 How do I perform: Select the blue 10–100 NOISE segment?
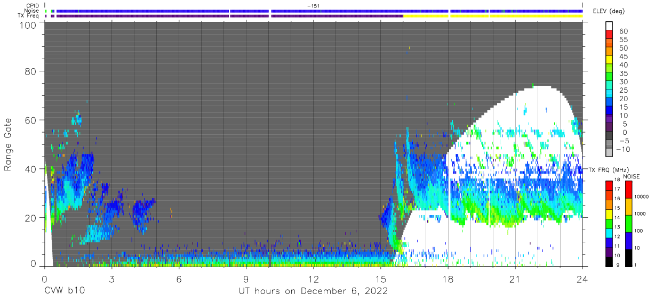[628, 240]
